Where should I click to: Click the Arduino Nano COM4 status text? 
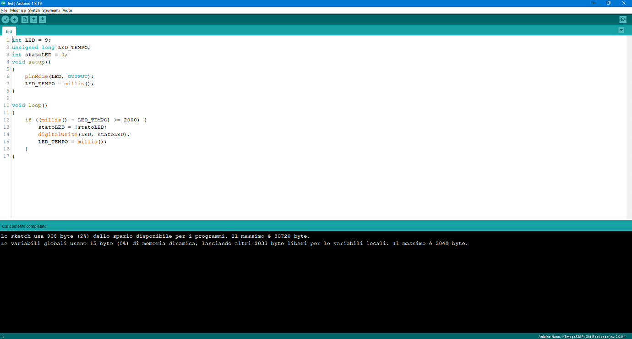tap(582, 336)
